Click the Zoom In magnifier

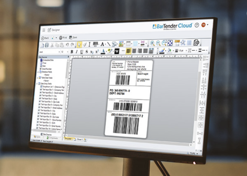coord(152,43)
